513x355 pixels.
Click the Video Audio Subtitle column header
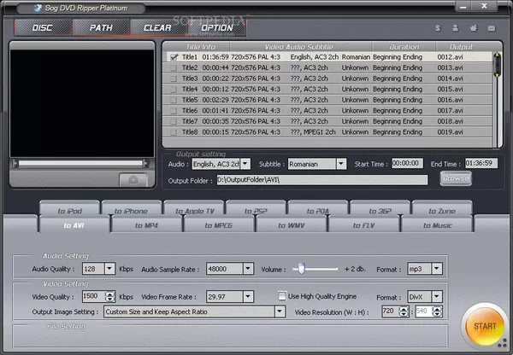coord(299,47)
